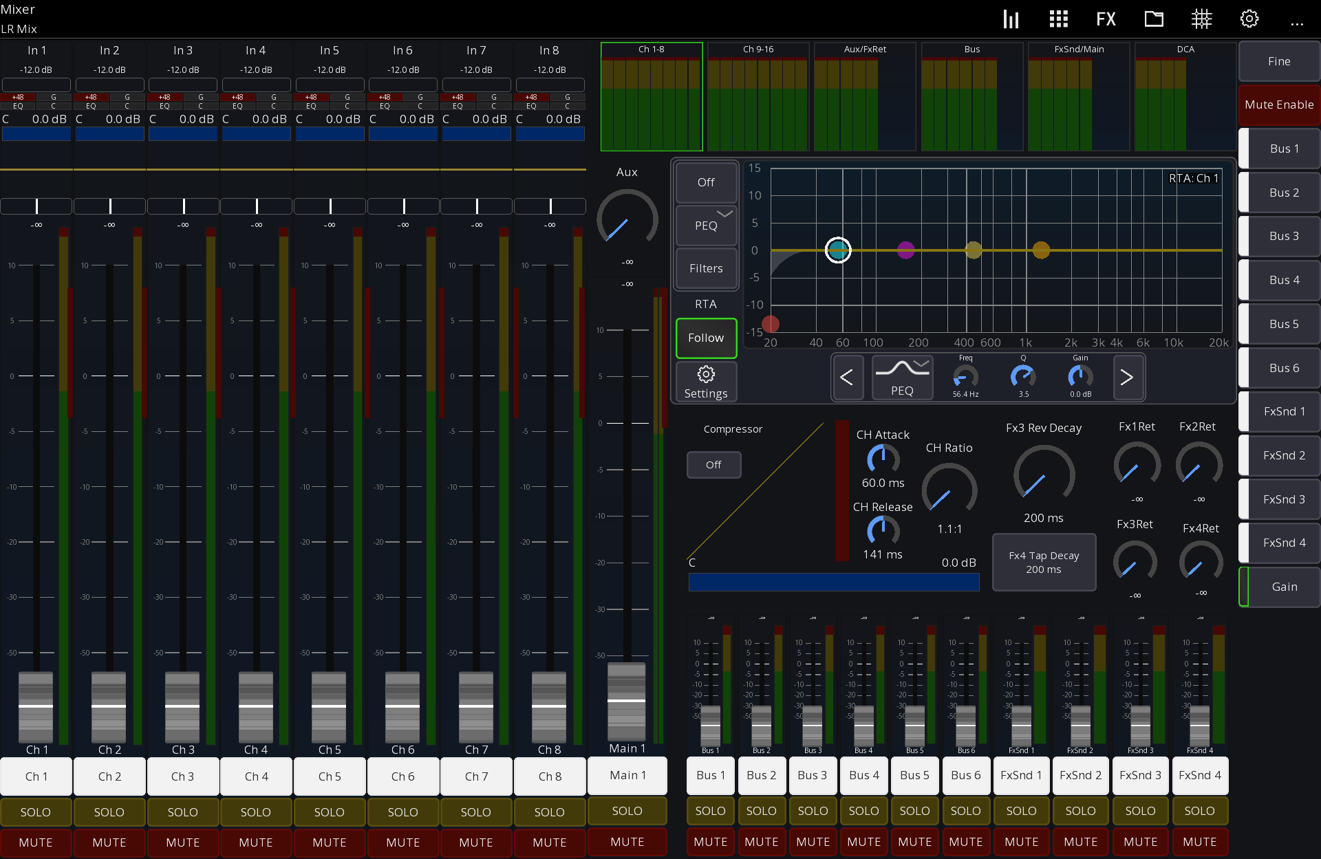Click Fx4 Tap Decay 200 ms box
The height and width of the screenshot is (859, 1321).
[x=1044, y=563]
